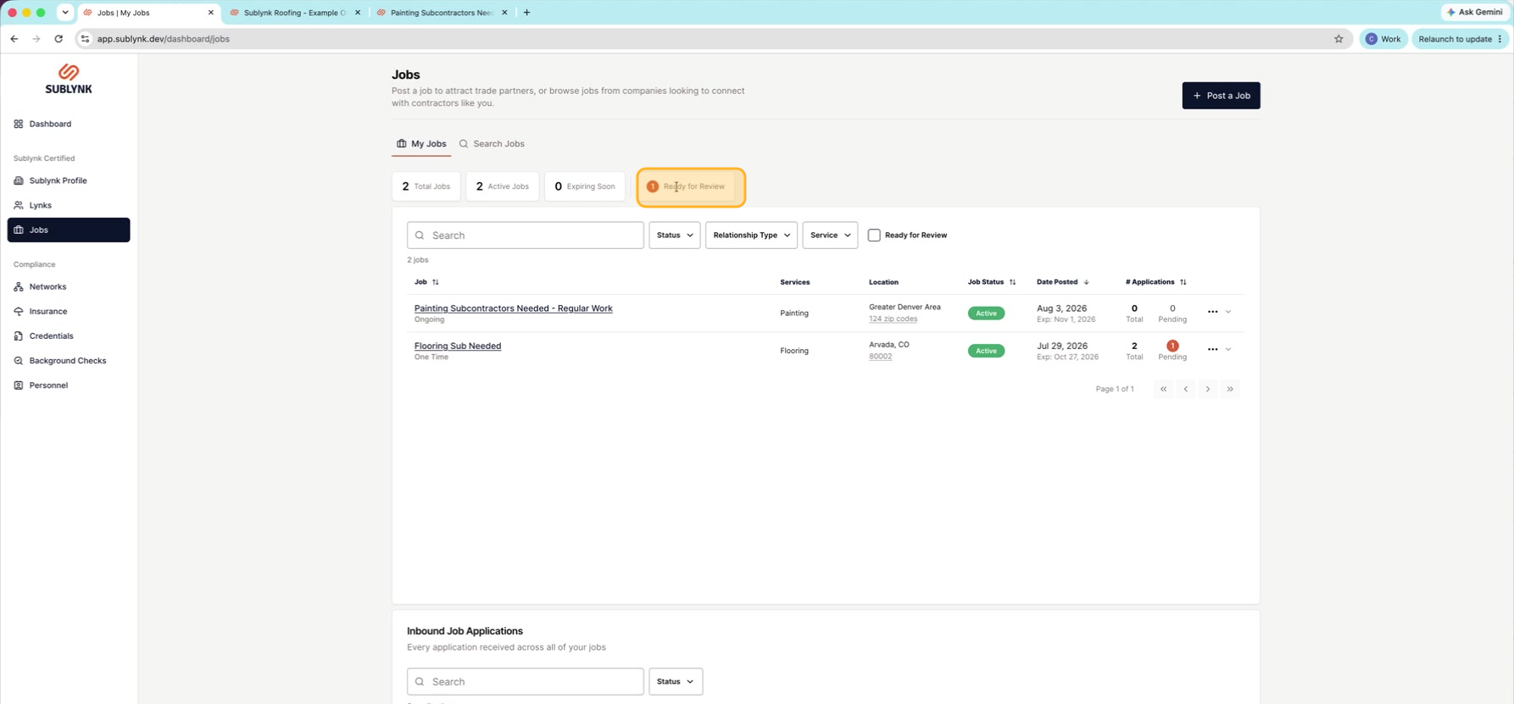Switch to the My Jobs tab
The width and height of the screenshot is (1514, 704).
pyautogui.click(x=421, y=144)
